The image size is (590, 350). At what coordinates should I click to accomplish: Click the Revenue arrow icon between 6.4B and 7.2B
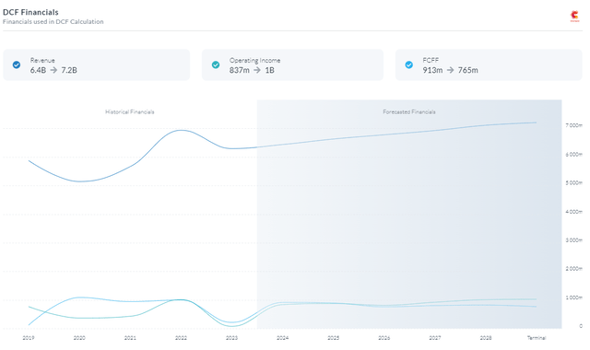[53, 70]
